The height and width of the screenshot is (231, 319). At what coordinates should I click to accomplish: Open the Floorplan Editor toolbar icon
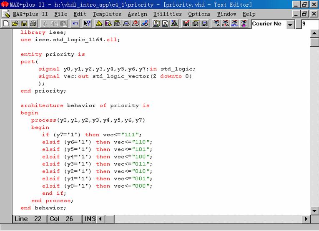(x=108, y=24)
